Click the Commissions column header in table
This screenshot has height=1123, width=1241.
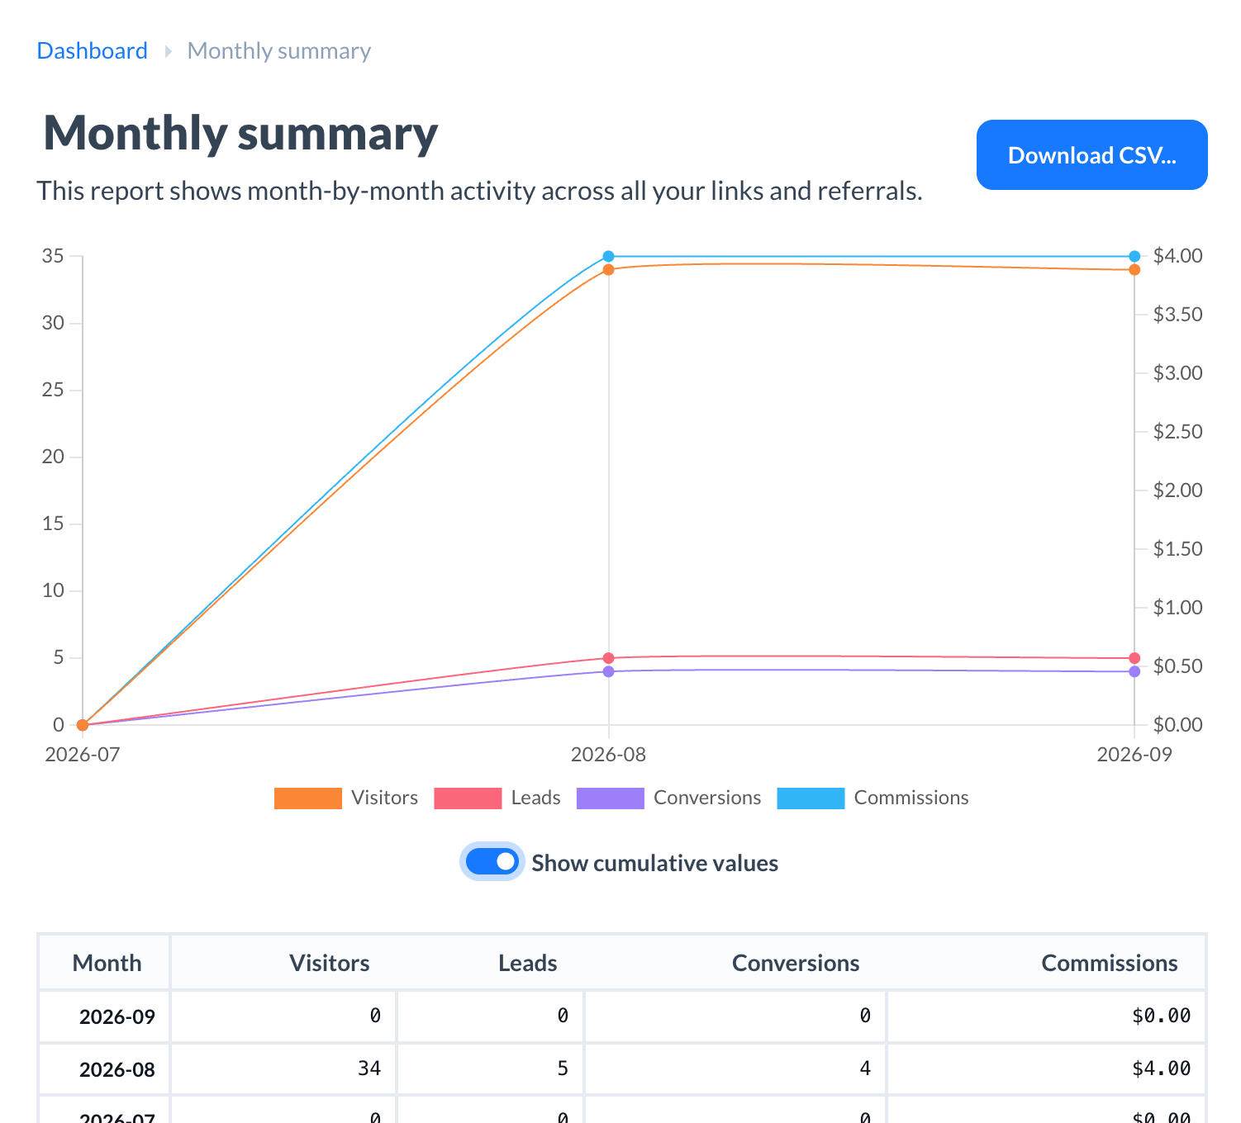[1109, 963]
